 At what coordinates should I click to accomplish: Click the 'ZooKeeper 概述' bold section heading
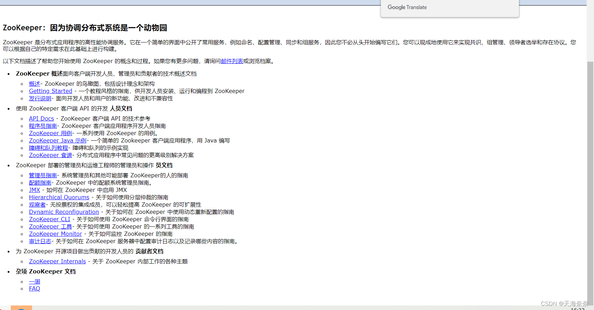click(39, 73)
